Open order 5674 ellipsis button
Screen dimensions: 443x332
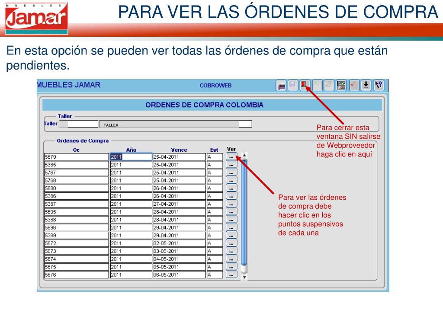pyautogui.click(x=231, y=259)
